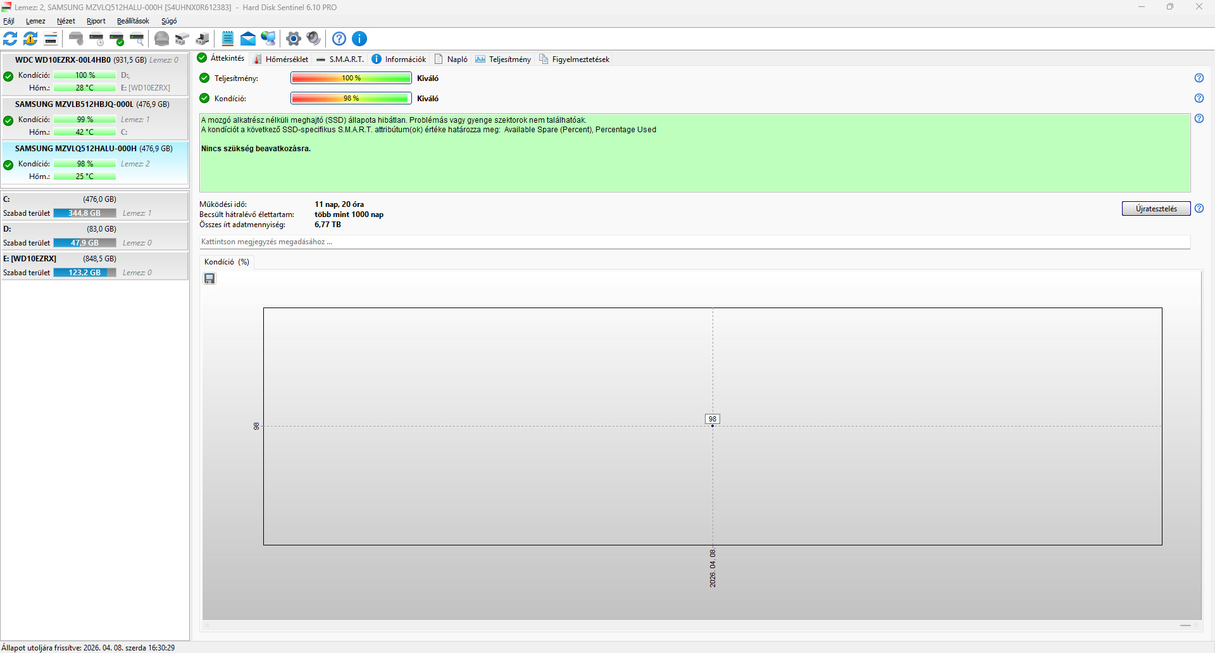Click the 42 °C temperature bar
Image resolution: width=1215 pixels, height=653 pixels.
click(x=85, y=132)
